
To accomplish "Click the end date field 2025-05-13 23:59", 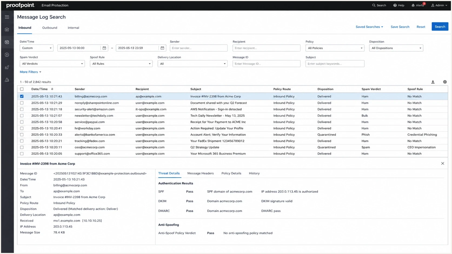I will pyautogui.click(x=137, y=48).
